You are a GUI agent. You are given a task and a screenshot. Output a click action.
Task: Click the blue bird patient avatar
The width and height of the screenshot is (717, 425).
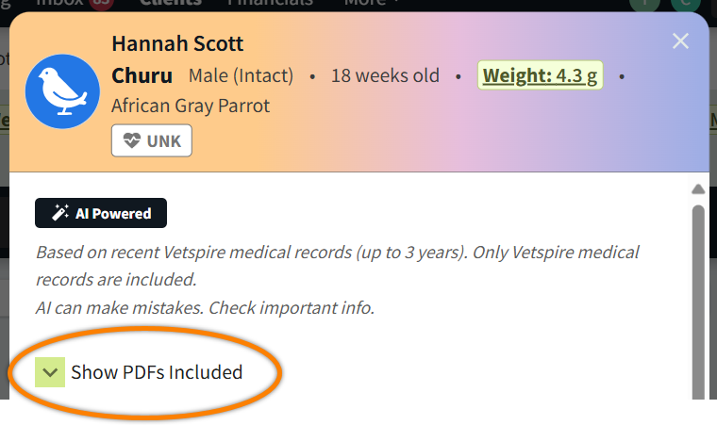[x=62, y=90]
